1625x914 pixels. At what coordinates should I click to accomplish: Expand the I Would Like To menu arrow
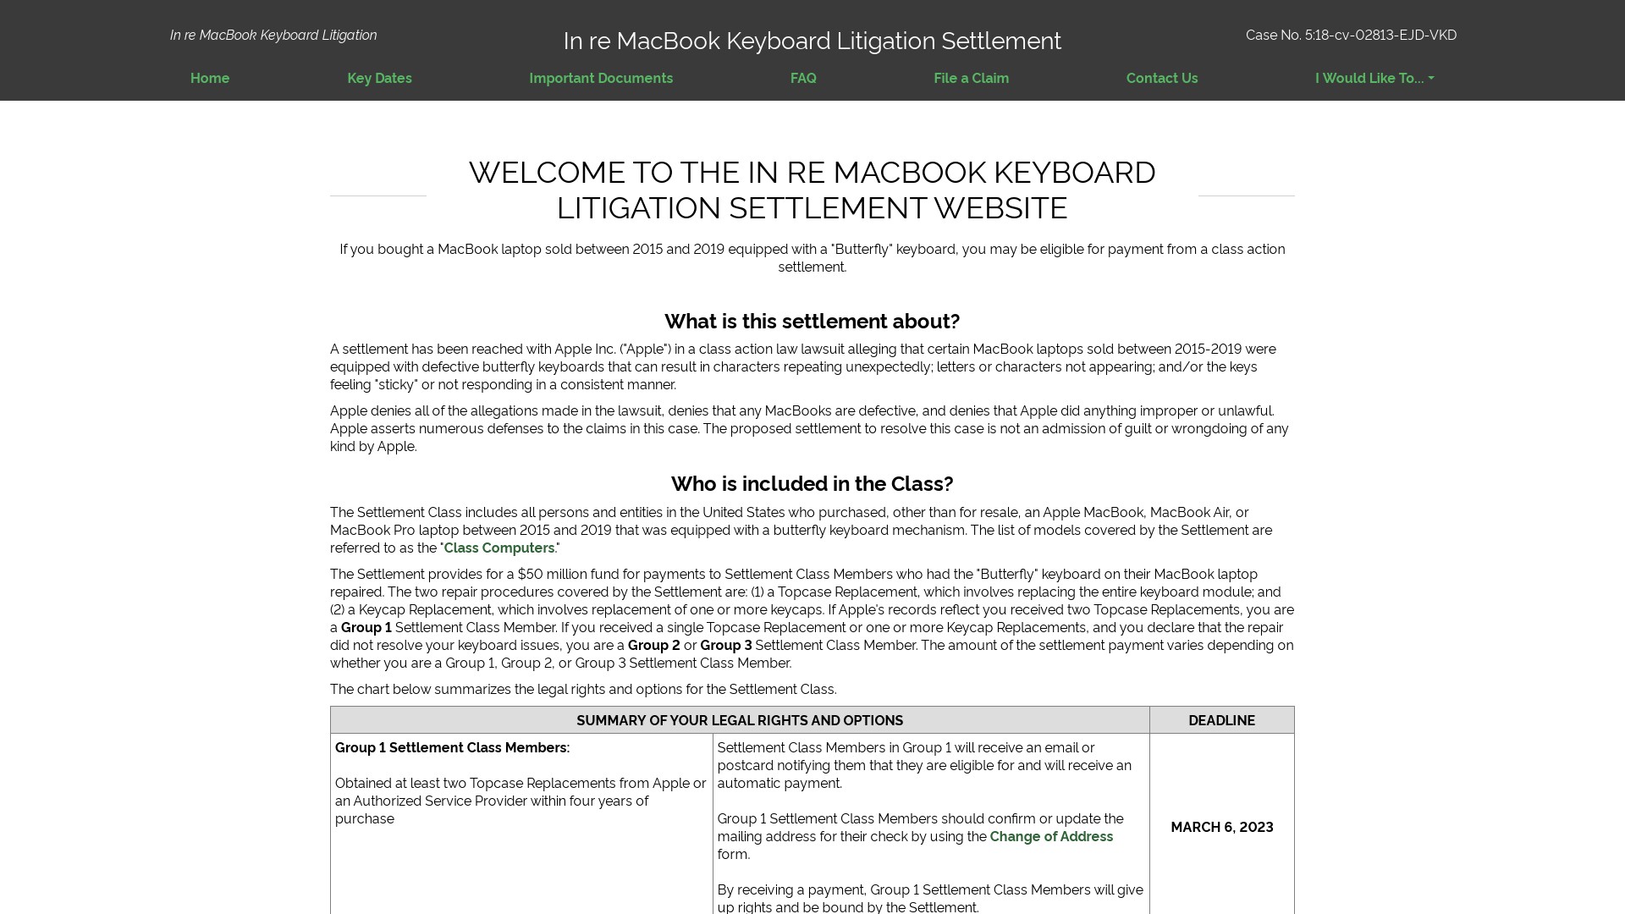[1432, 80]
